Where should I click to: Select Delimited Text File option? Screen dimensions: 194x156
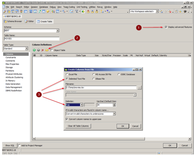click(x=67, y=79)
